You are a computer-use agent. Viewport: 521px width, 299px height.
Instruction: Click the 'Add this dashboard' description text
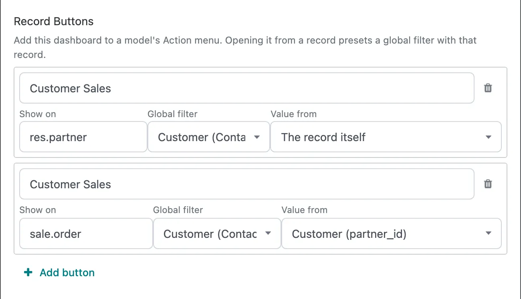coord(245,48)
